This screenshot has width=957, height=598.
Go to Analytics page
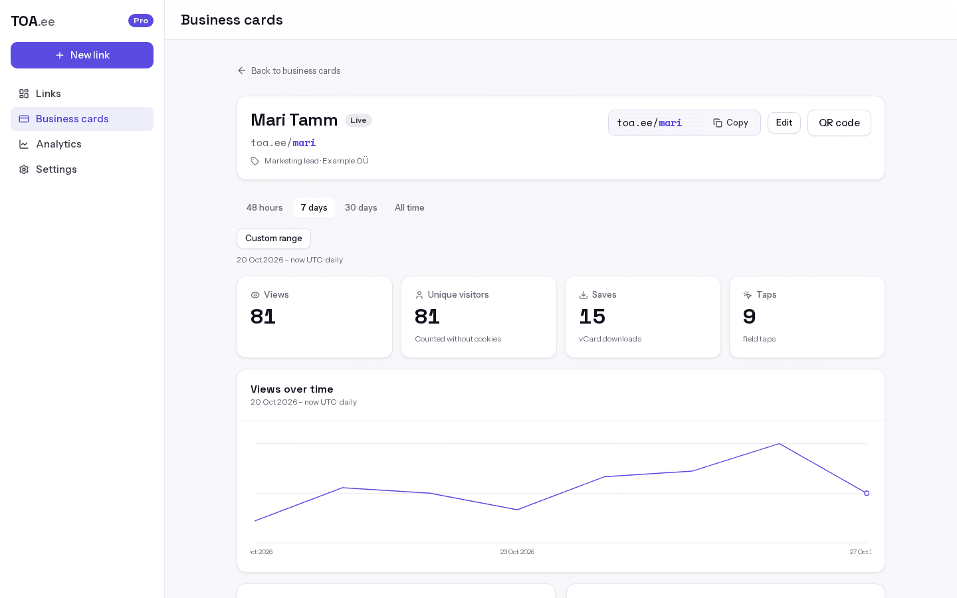point(82,144)
